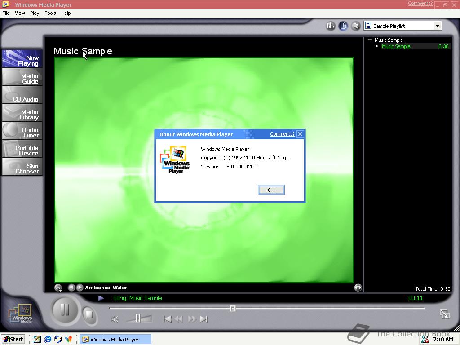Image resolution: width=460 pixels, height=345 pixels.
Task: Click the Start button
Action: coord(13,340)
